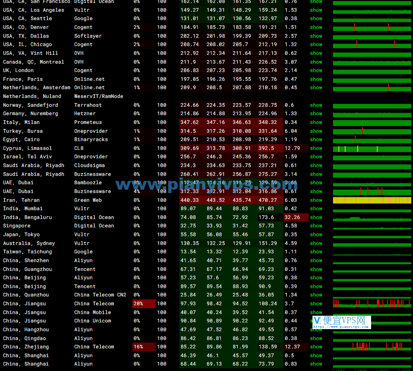The width and height of the screenshot is (413, 371).
Task: Click the "Green Web" provider name
Action: click(88, 200)
